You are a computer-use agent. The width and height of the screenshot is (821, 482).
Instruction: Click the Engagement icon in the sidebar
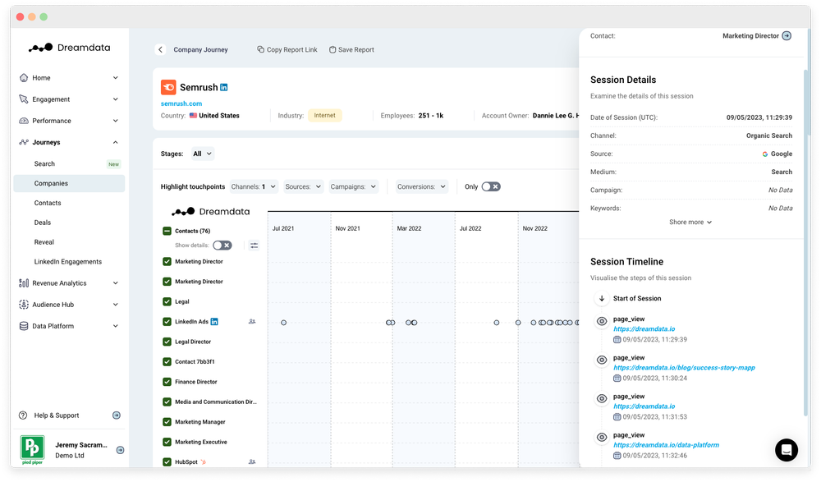(x=25, y=99)
